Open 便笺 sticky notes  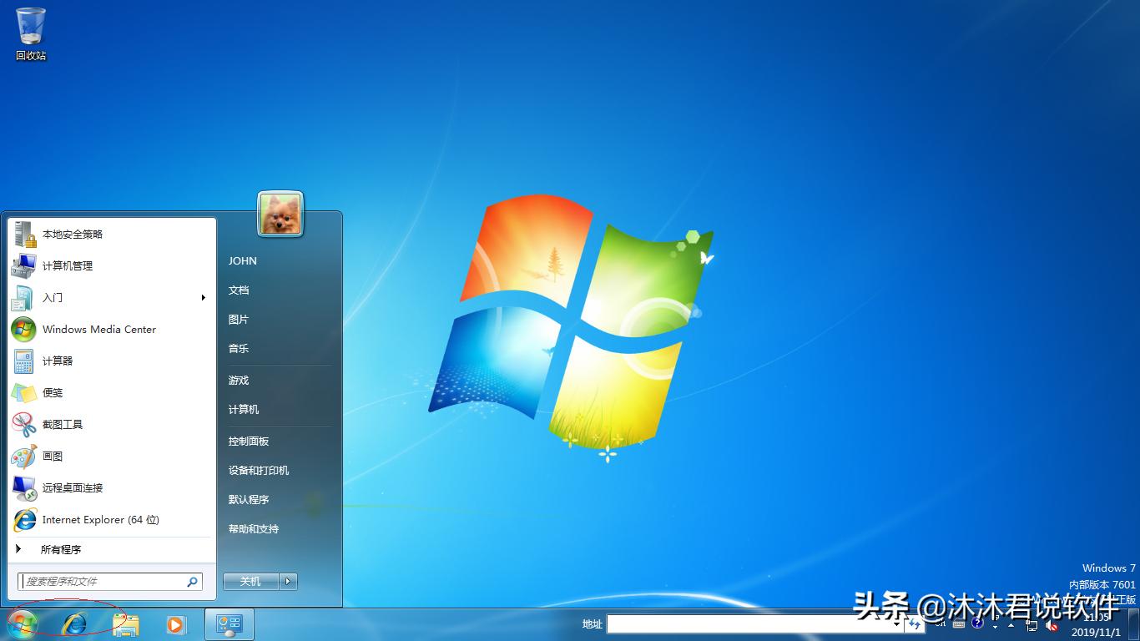53,392
